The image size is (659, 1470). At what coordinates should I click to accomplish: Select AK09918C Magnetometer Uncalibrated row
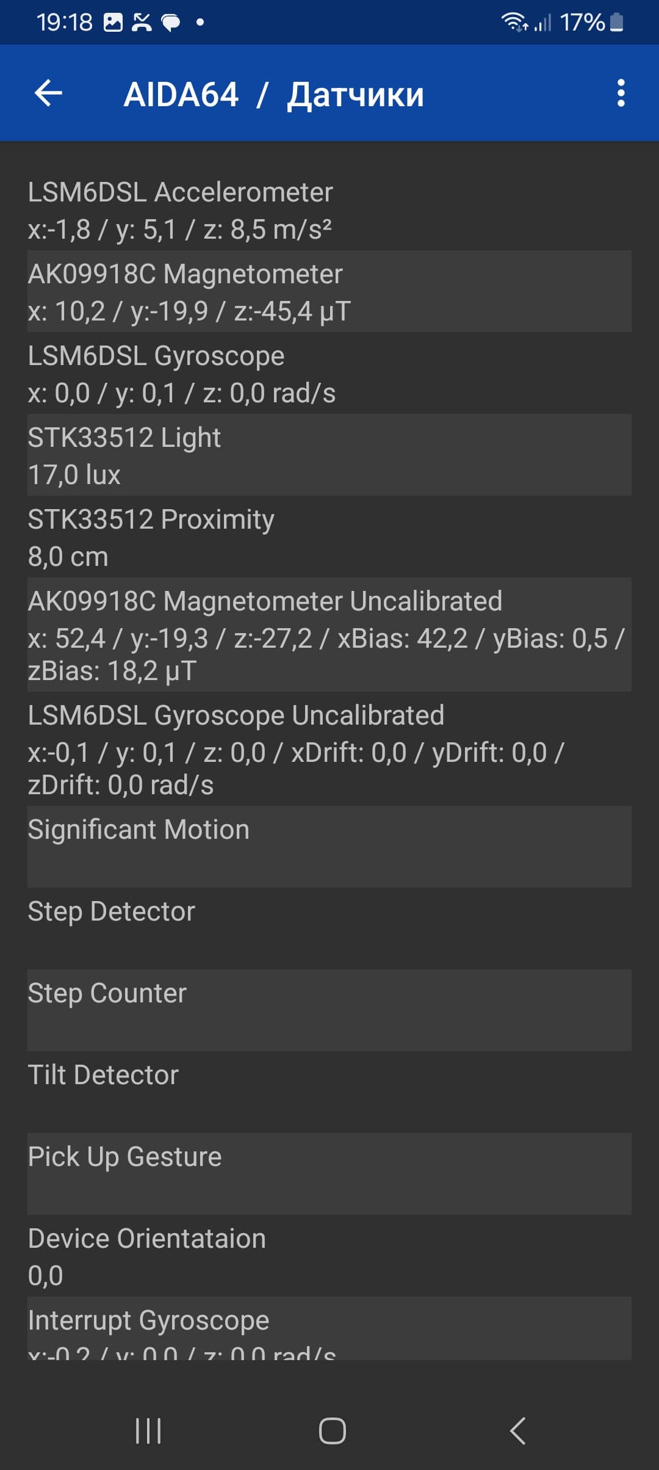329,635
